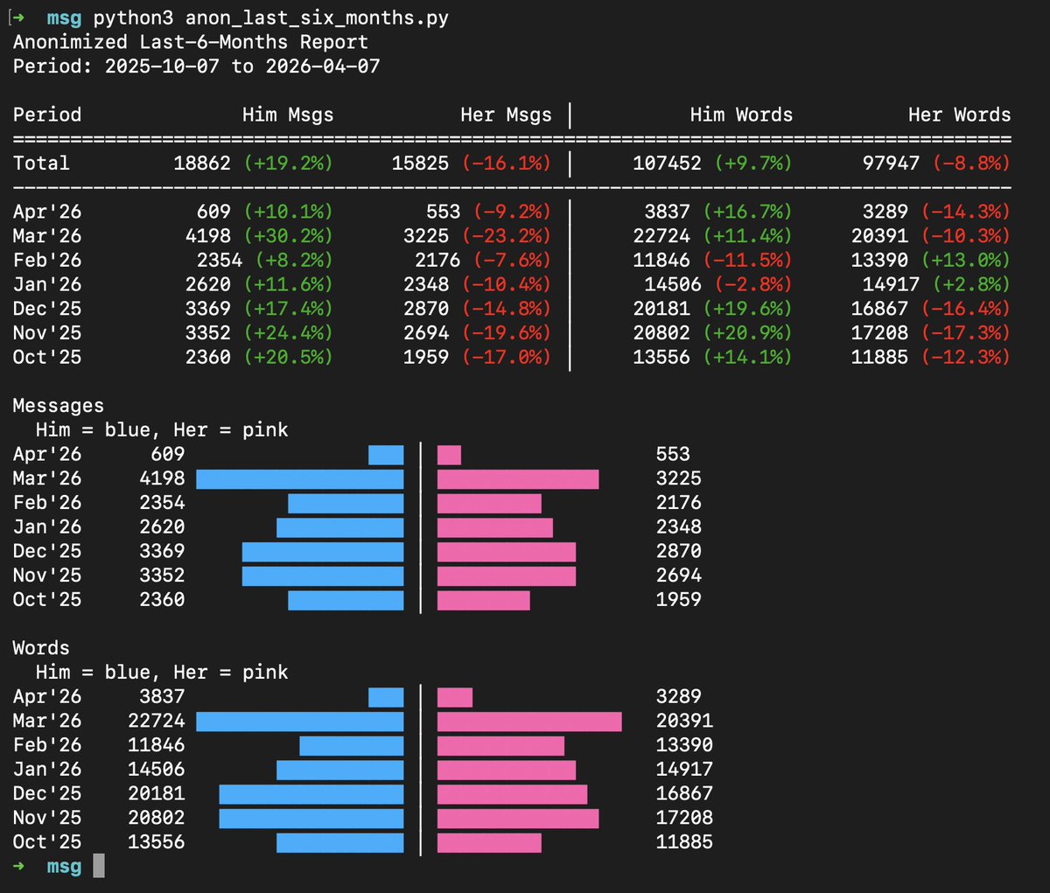Click the green '(+9.7%)' percentage
The height and width of the screenshot is (893, 1050).
pos(752,163)
